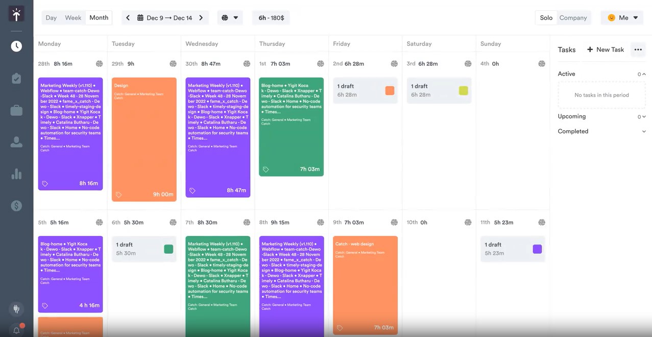652x337 pixels.
Task: Expand the Completed tasks section
Action: tap(644, 131)
